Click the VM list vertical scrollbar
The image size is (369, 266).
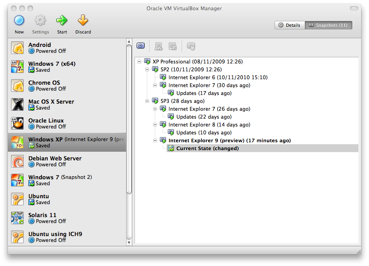(x=129, y=118)
